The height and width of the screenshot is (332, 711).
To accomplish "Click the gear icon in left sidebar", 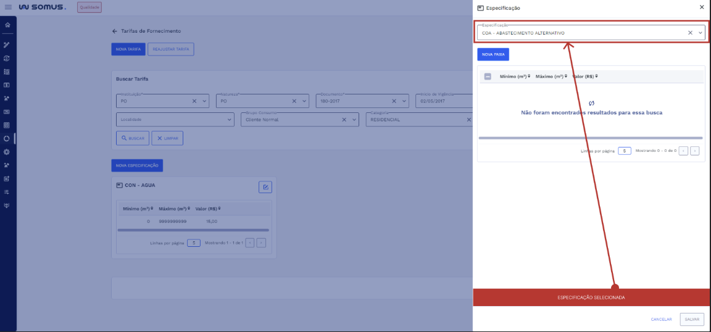I will [7, 152].
